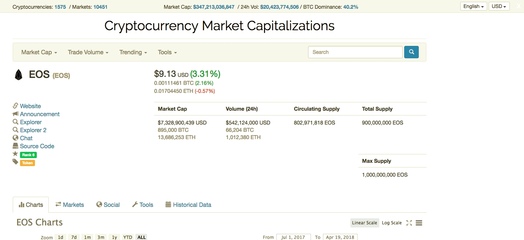
Task: Click the Cryptocurrencies count 1575
Action: pos(60,7)
